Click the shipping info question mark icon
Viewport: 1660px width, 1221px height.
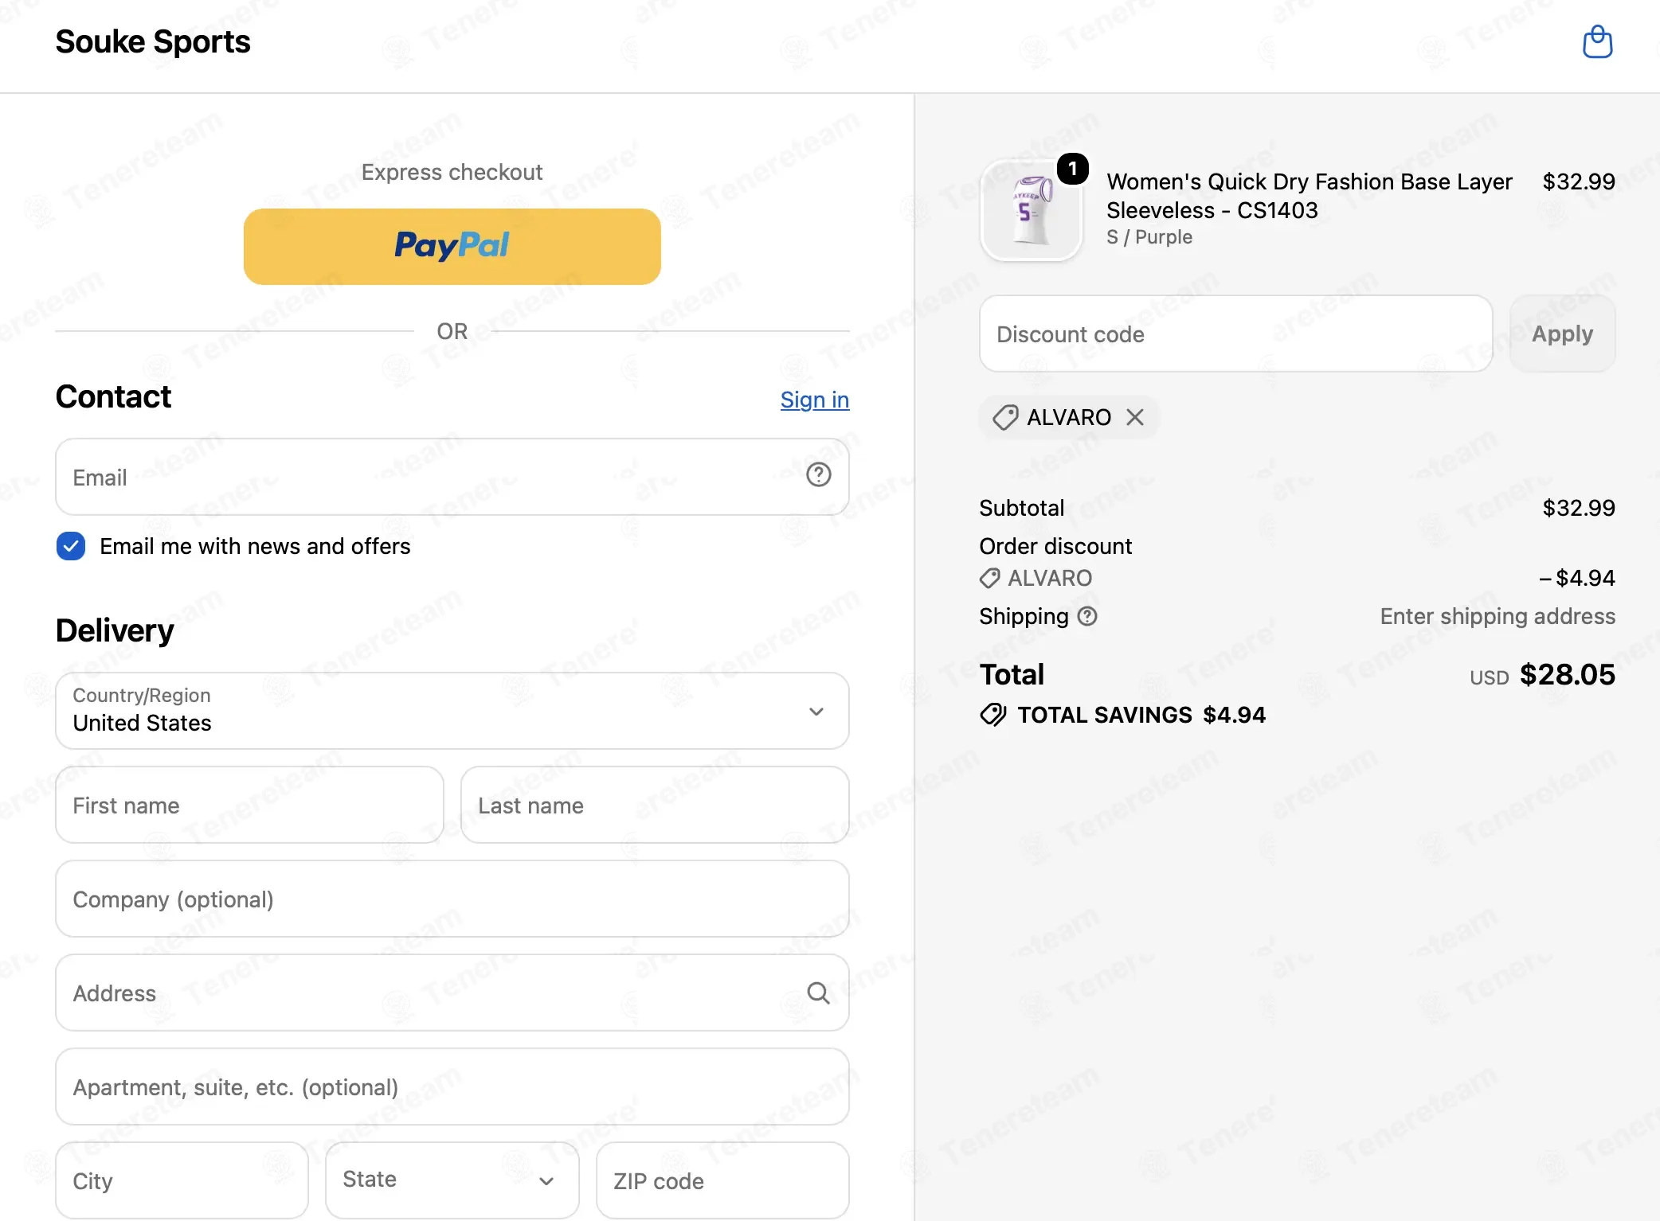pyautogui.click(x=1087, y=616)
